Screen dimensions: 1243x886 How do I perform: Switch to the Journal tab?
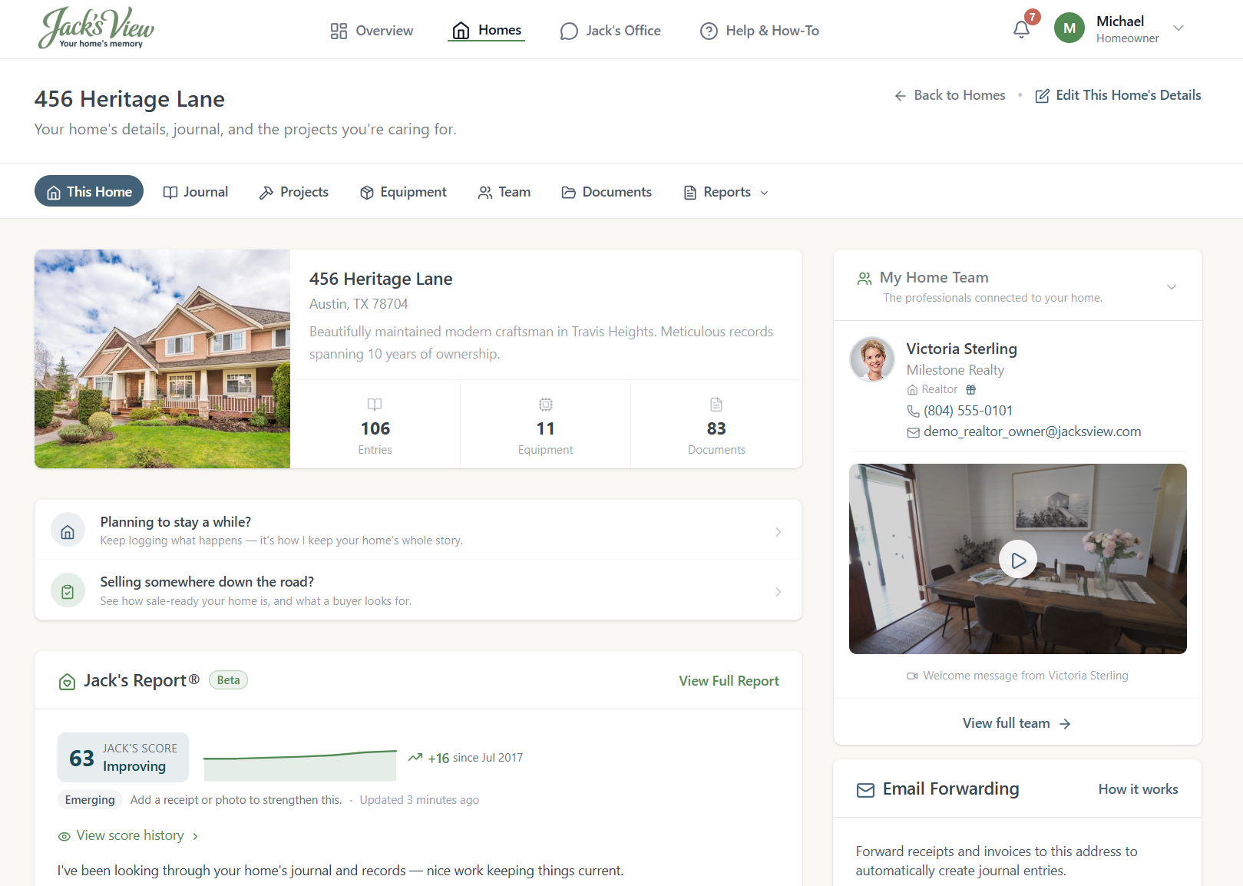196,192
